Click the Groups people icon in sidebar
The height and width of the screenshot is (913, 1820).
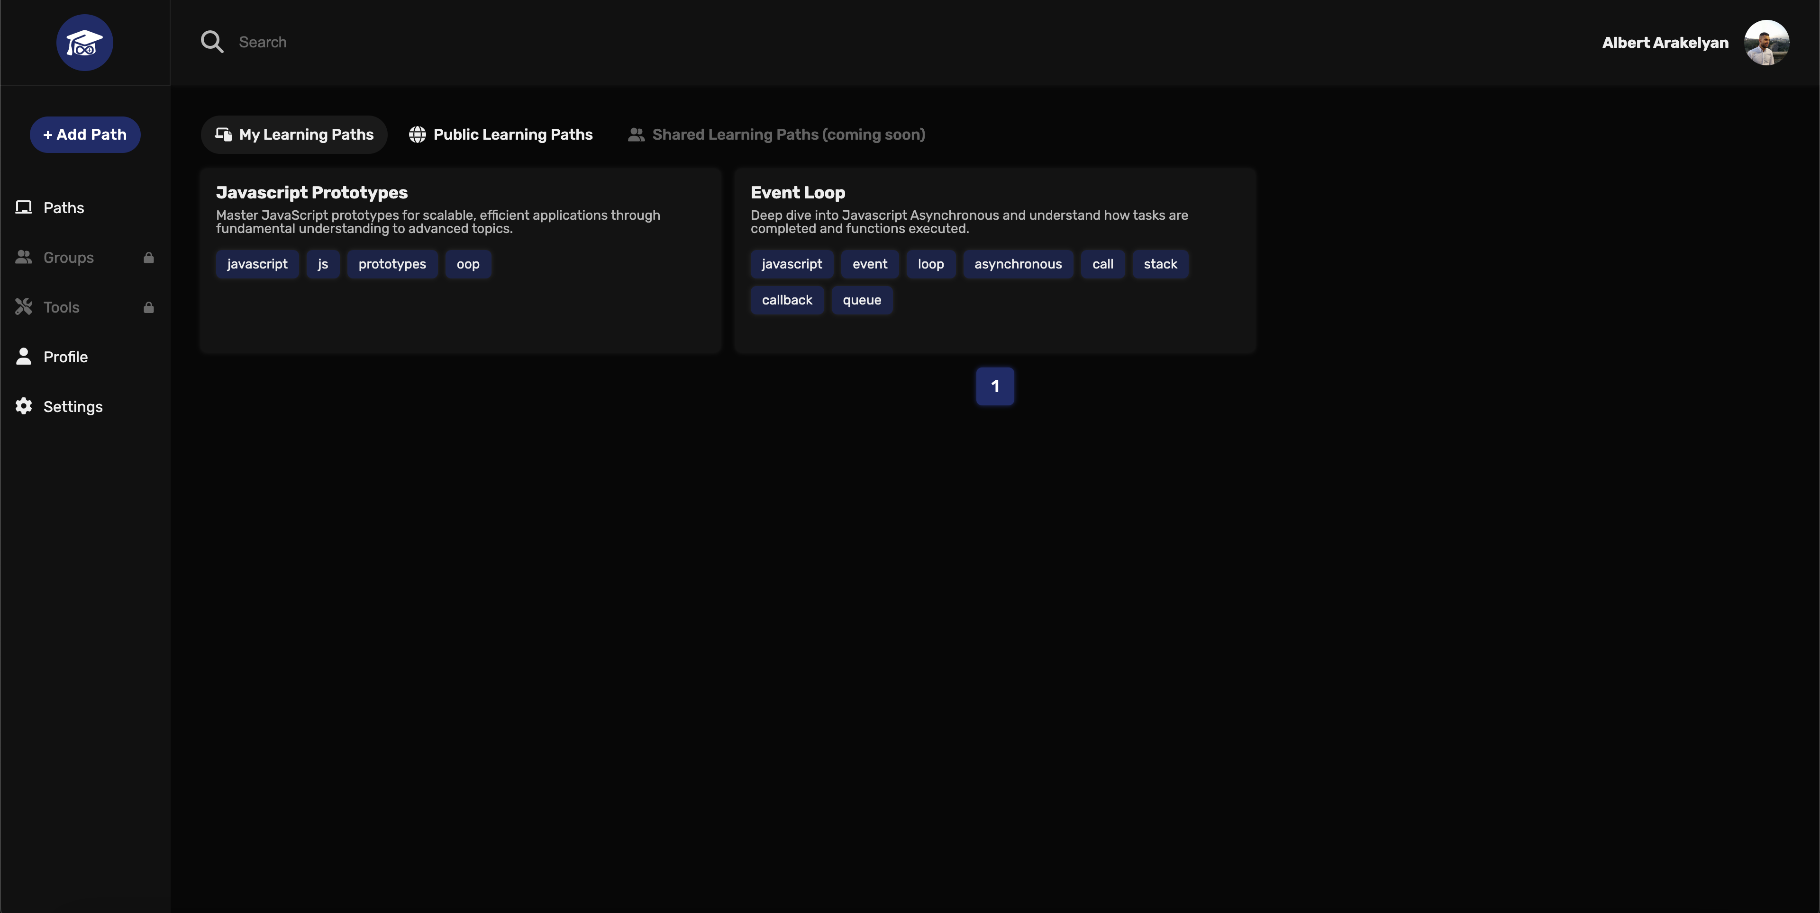point(24,257)
